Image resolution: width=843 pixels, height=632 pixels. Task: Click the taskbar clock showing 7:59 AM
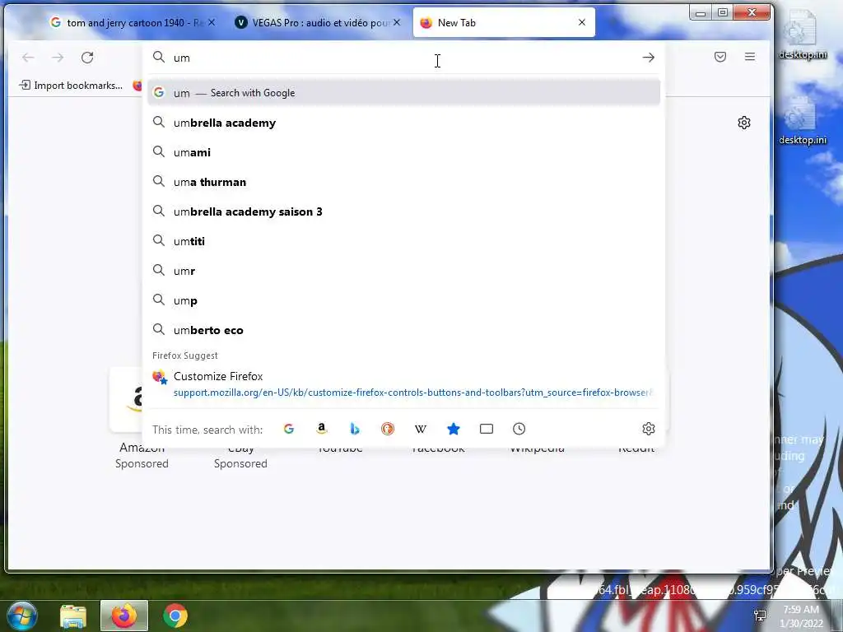pos(801,616)
